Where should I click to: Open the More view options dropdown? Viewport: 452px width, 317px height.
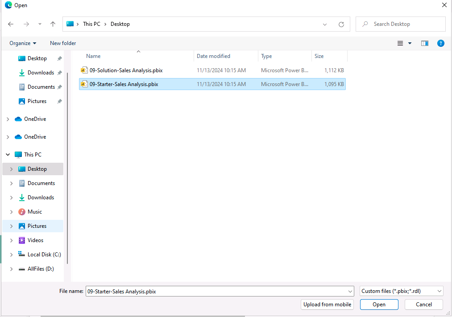coord(410,44)
